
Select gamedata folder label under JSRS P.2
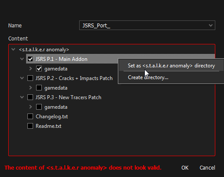(56, 88)
